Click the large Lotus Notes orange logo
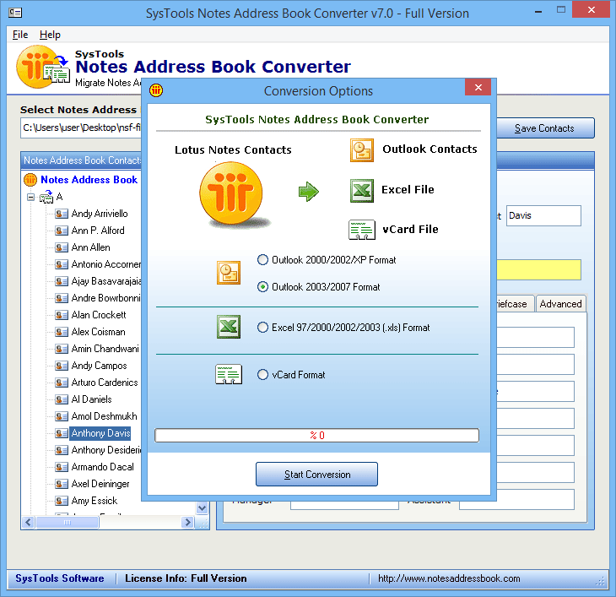The height and width of the screenshot is (597, 616). 231,193
